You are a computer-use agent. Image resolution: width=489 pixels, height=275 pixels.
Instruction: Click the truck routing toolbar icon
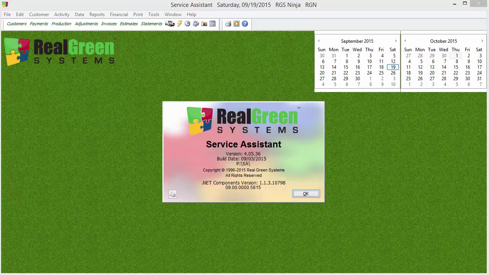pyautogui.click(x=170, y=24)
